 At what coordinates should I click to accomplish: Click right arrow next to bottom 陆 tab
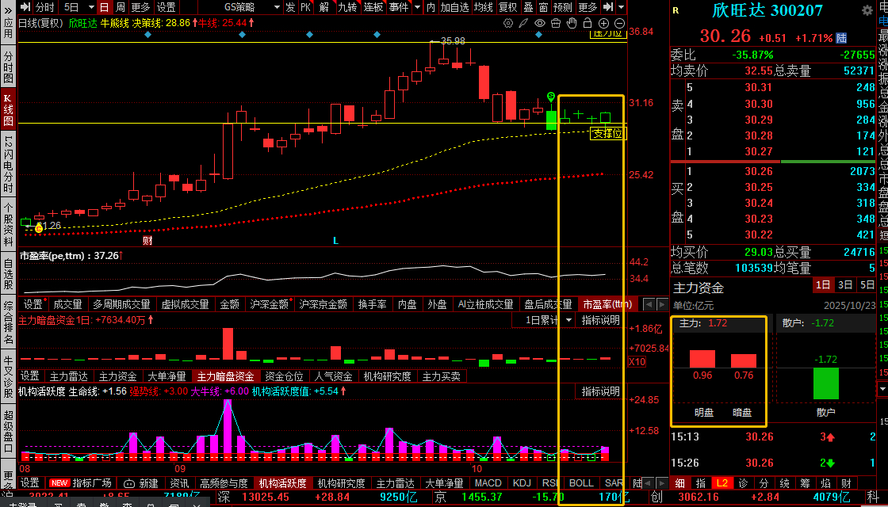pos(660,483)
